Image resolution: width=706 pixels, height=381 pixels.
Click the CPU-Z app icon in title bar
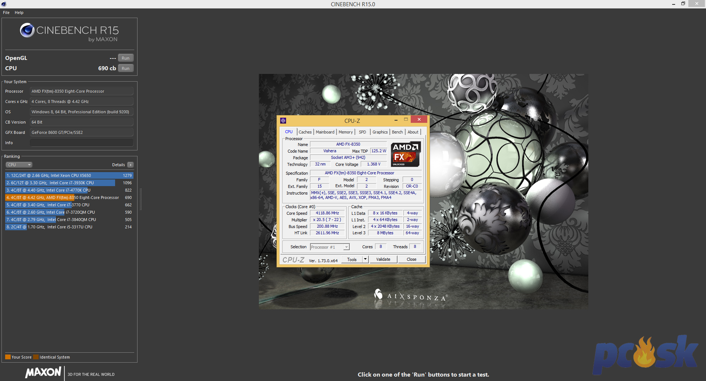click(x=283, y=121)
